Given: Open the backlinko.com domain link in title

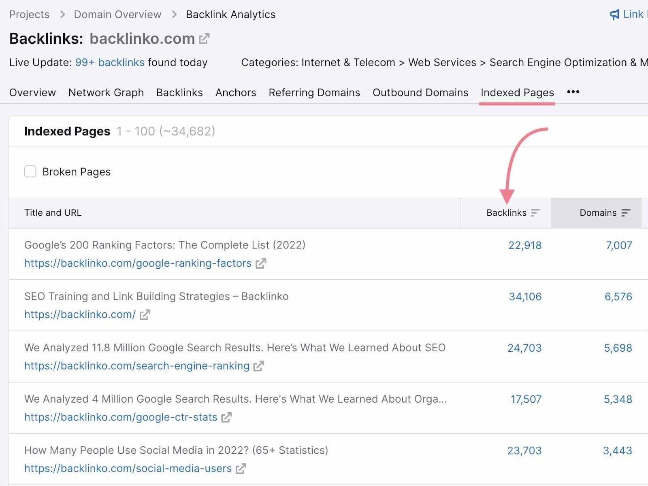Looking at the screenshot, I should point(142,39).
